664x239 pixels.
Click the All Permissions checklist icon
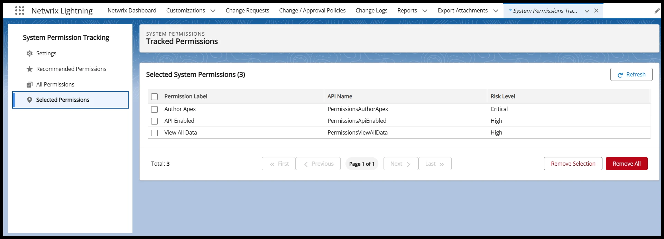29,85
